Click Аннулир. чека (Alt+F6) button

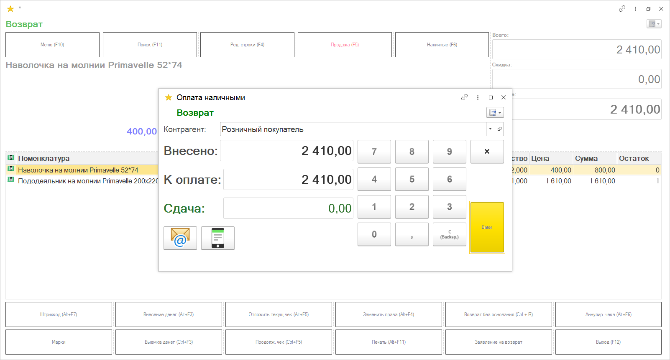click(x=609, y=314)
